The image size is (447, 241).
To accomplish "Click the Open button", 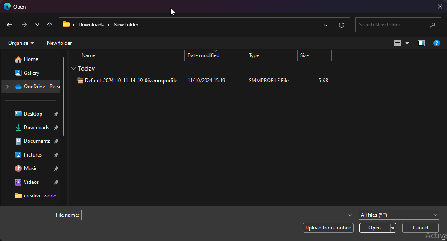I will pyautogui.click(x=374, y=228).
